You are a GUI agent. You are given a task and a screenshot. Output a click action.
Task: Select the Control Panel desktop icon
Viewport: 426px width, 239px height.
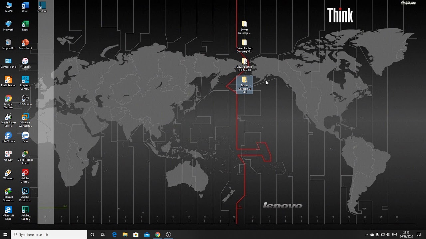pos(8,63)
